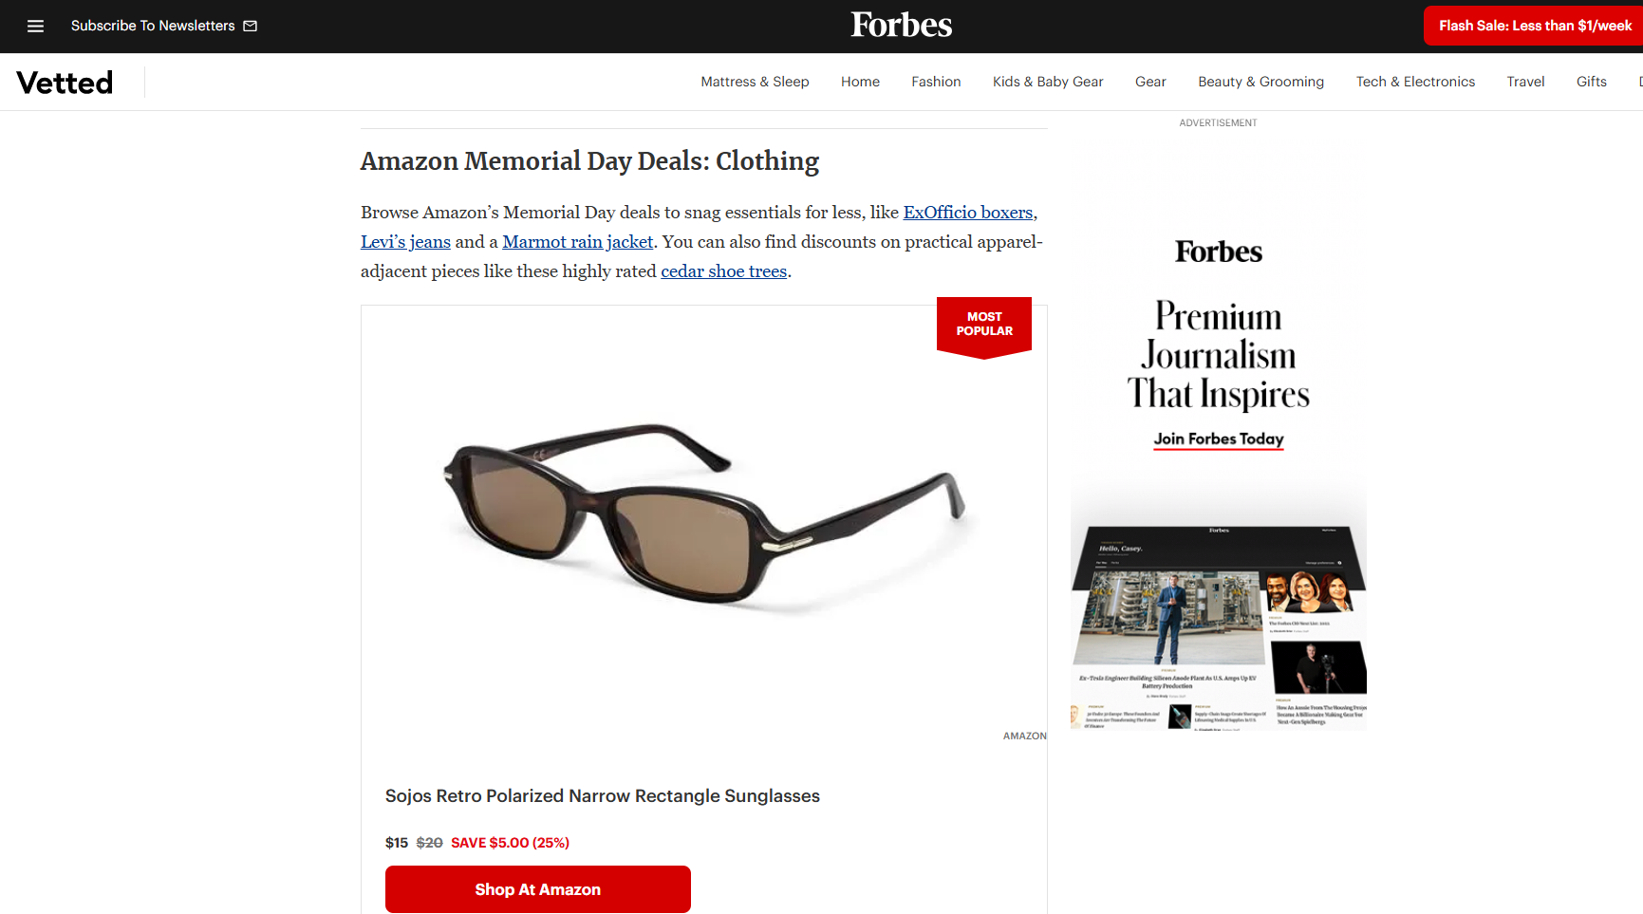This screenshot has height=914, width=1643.
Task: Click the Levi's jeans link
Action: (x=405, y=242)
